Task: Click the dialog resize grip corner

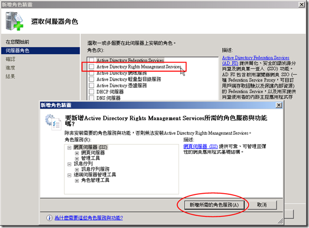Action: (280, 221)
